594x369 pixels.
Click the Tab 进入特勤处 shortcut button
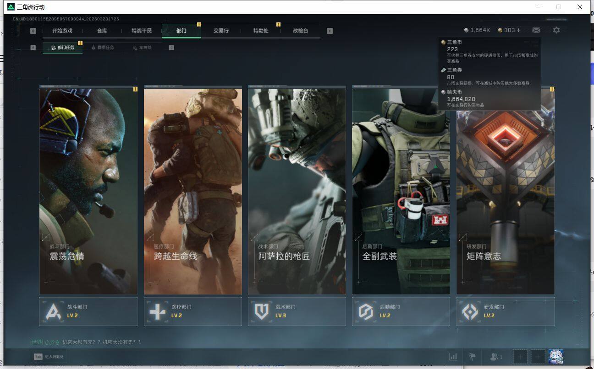click(49, 357)
